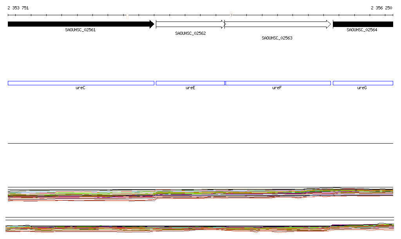This screenshot has height=239, width=401.
Task: Click the ureC gene name label
Action: pos(80,88)
